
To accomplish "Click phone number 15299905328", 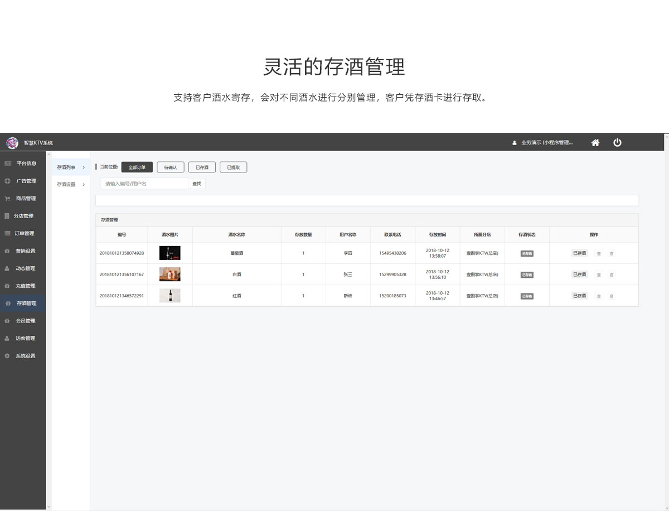I will coord(392,274).
